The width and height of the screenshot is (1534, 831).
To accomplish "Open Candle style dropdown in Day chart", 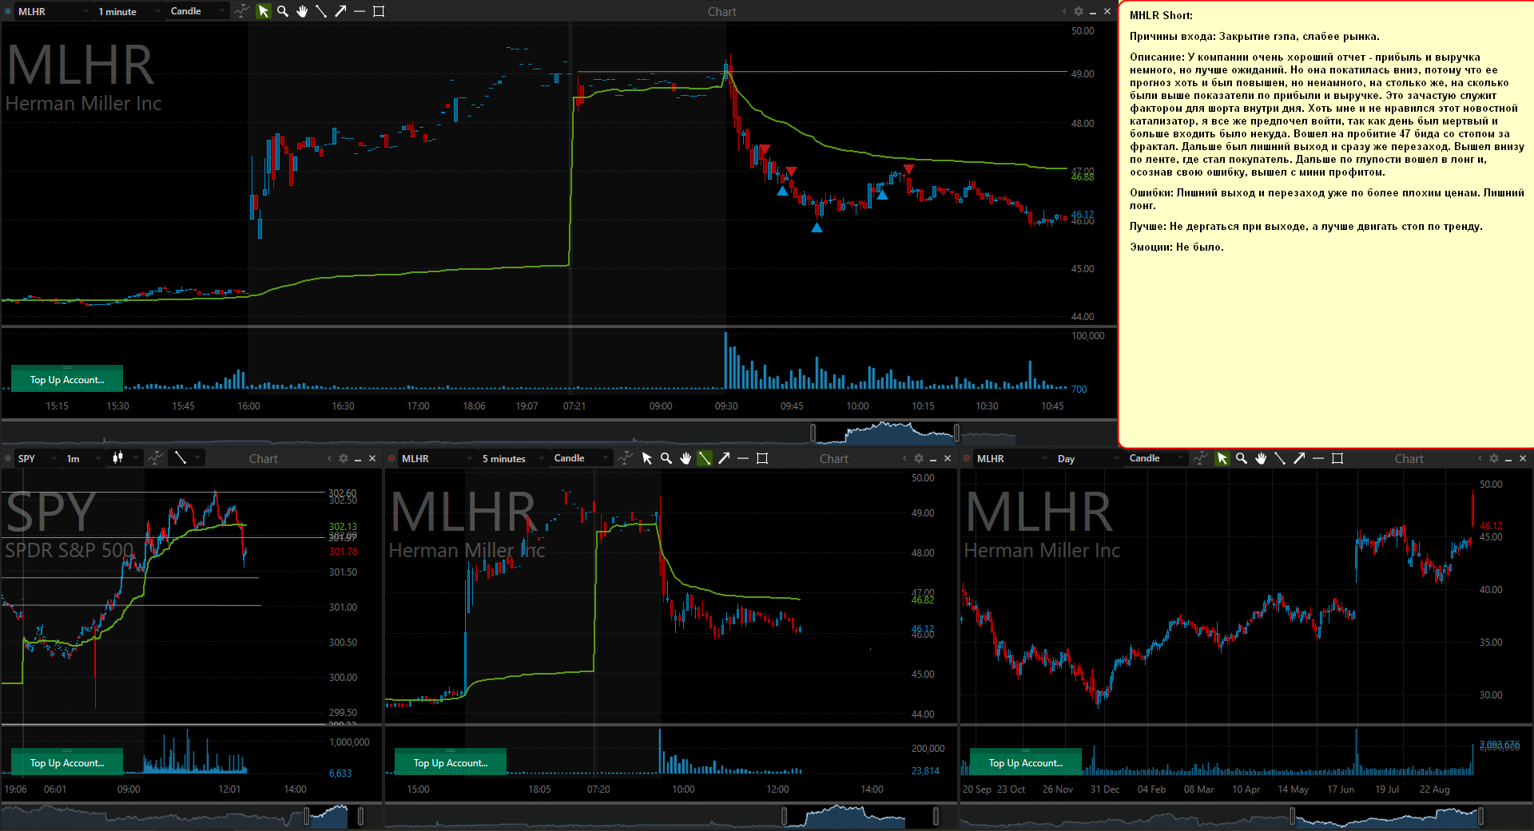I will [1155, 458].
